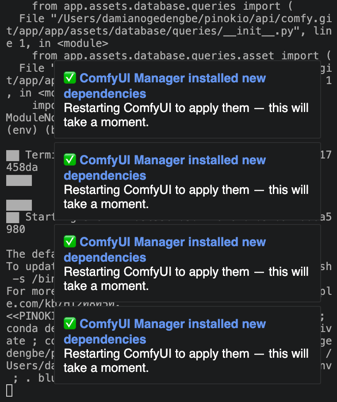The width and height of the screenshot is (337, 402).
Task: Click the '980' text in the terminal
Action: pyautogui.click(x=15, y=229)
